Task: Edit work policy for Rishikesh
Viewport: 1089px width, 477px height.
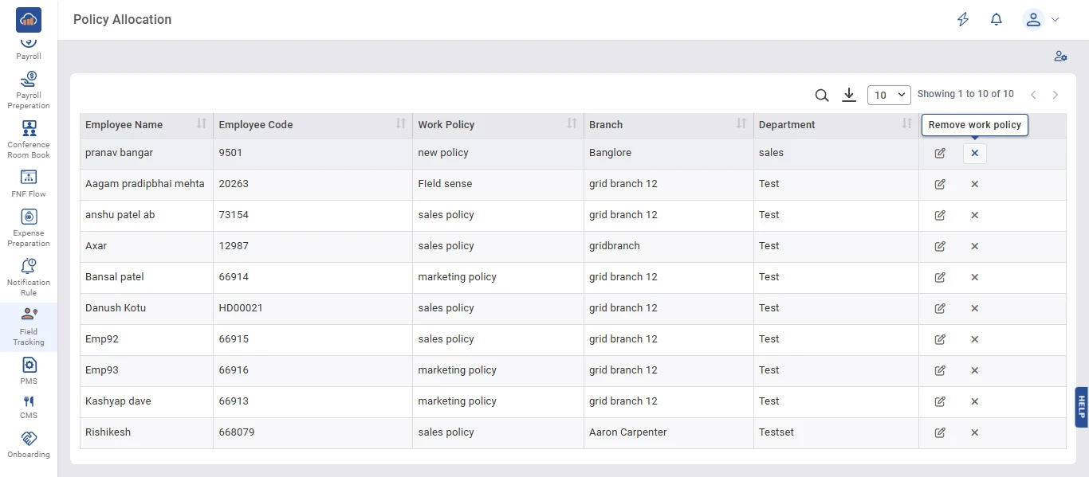Action: 940,432
